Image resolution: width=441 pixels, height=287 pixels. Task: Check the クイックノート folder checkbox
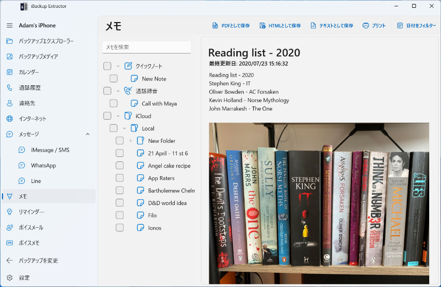[x=107, y=66]
